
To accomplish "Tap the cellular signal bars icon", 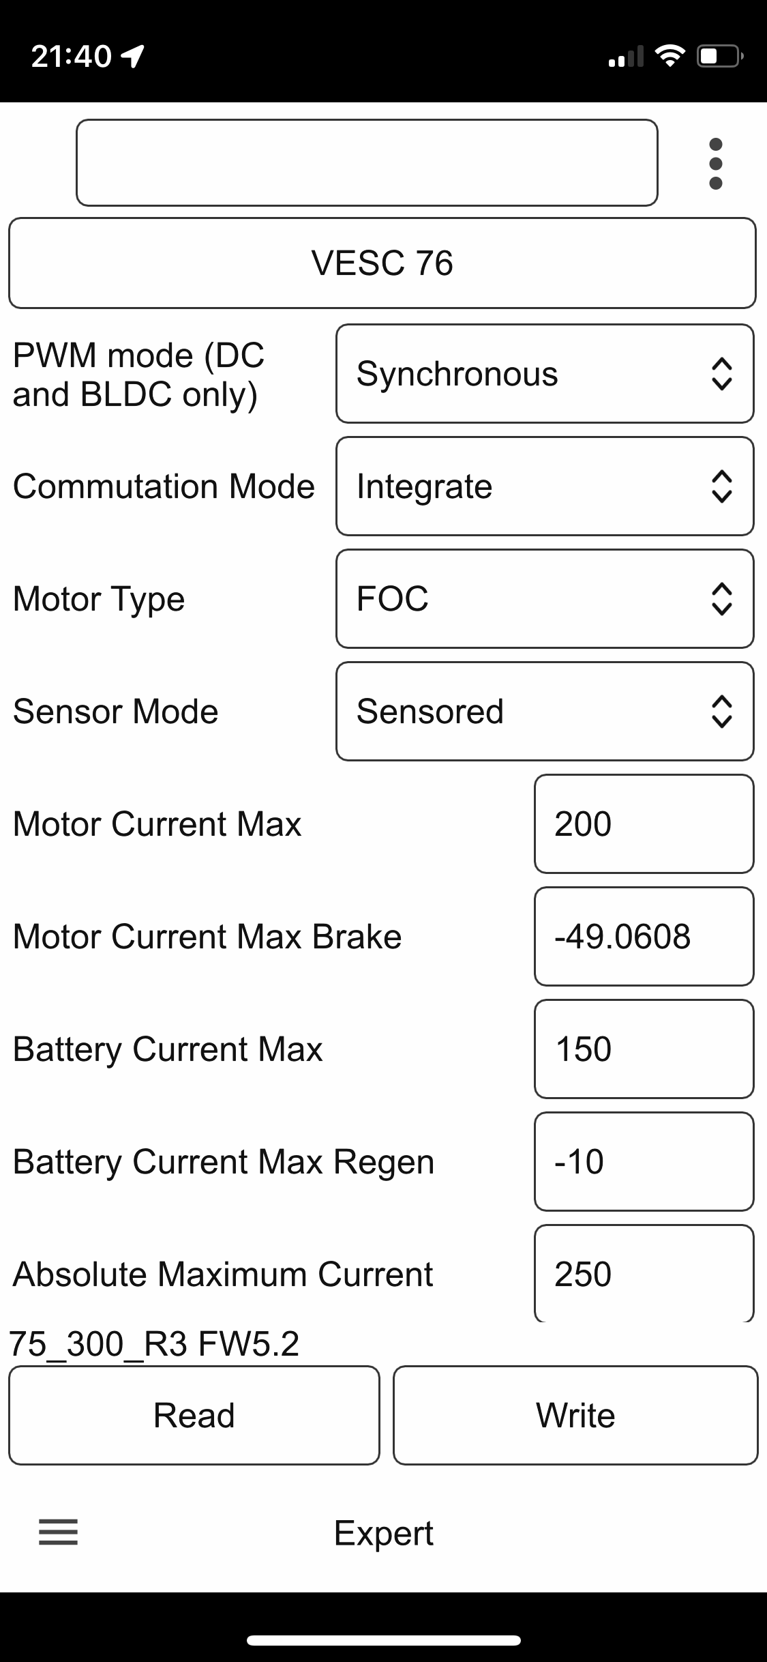I will point(625,57).
